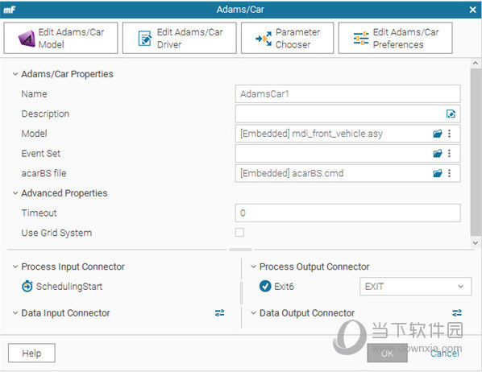Click the Use Grid System label
Image resolution: width=482 pixels, height=372 pixels.
click(x=56, y=233)
